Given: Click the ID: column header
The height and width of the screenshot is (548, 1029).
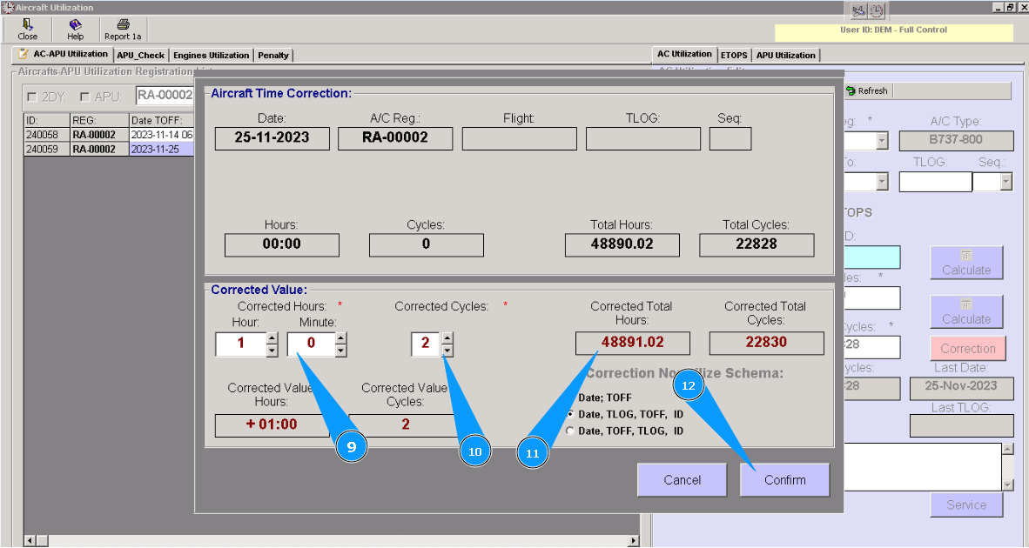Looking at the screenshot, I should pos(47,120).
